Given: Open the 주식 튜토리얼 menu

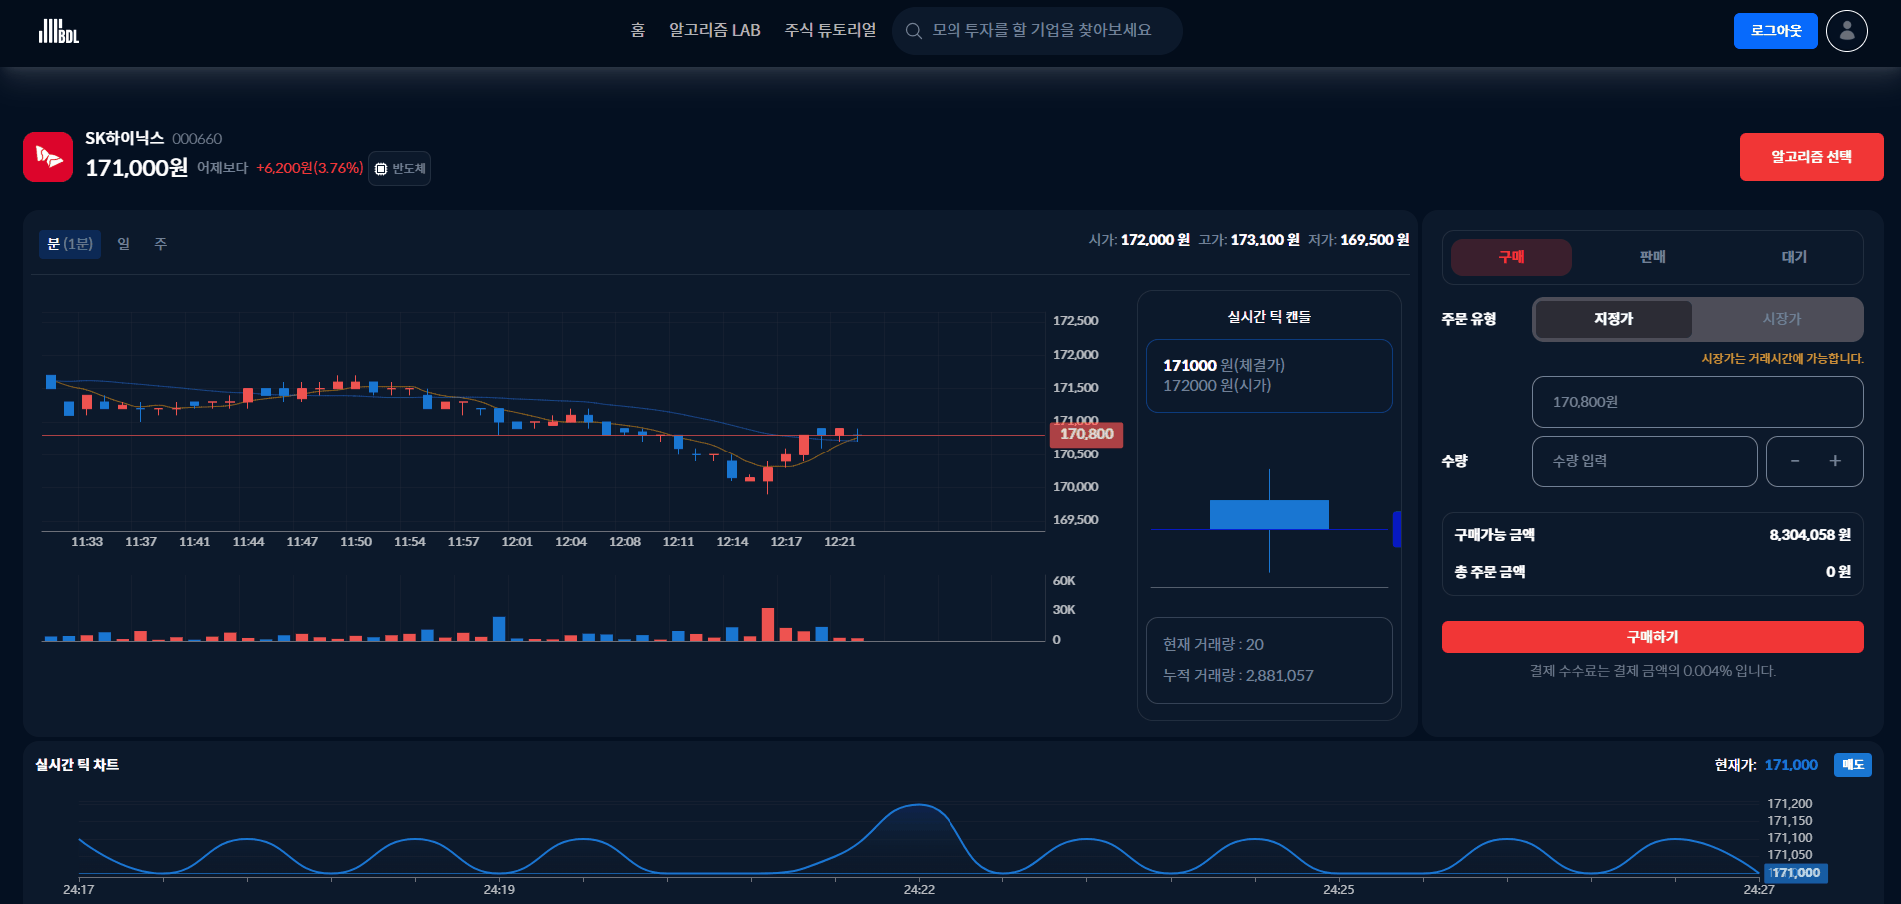Looking at the screenshot, I should [830, 30].
